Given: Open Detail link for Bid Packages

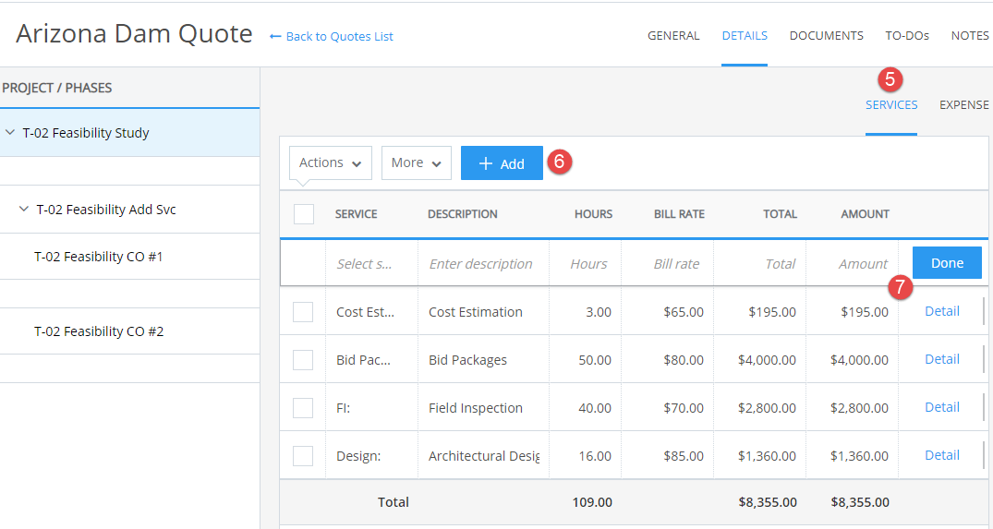Looking at the screenshot, I should (941, 359).
